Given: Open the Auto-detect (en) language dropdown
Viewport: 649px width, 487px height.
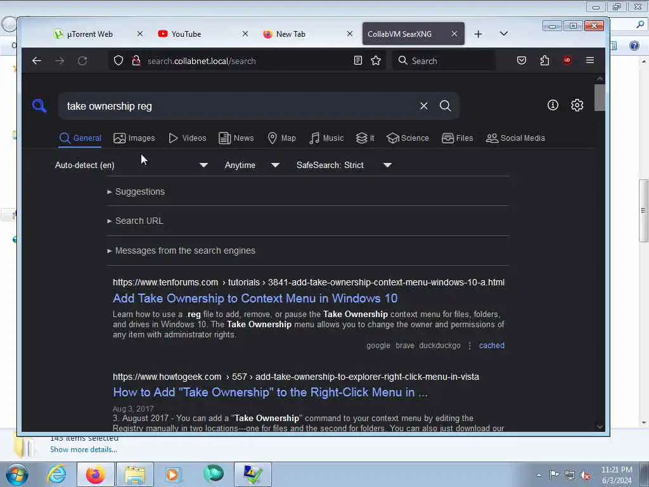Looking at the screenshot, I should (x=131, y=165).
